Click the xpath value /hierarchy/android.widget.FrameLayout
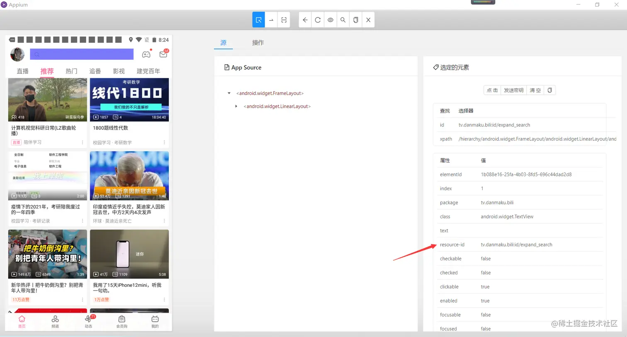The image size is (627, 337). point(537,139)
